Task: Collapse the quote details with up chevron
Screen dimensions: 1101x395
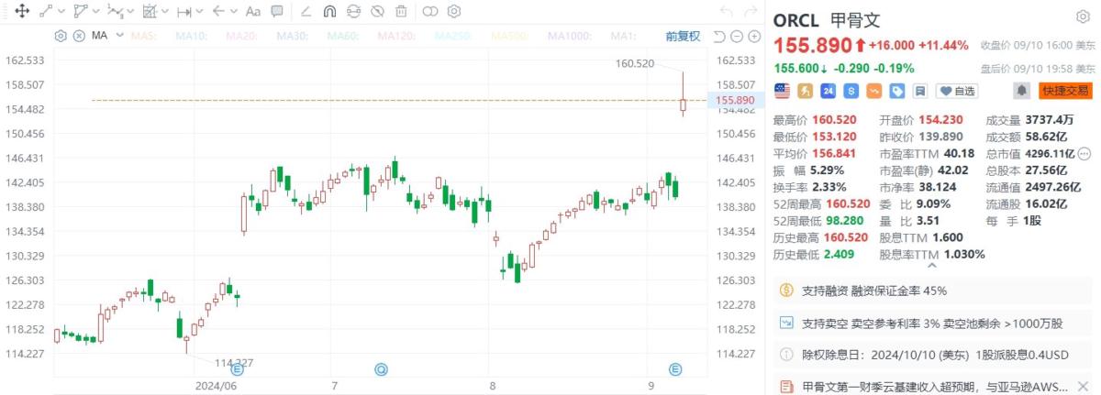Action: [933, 266]
